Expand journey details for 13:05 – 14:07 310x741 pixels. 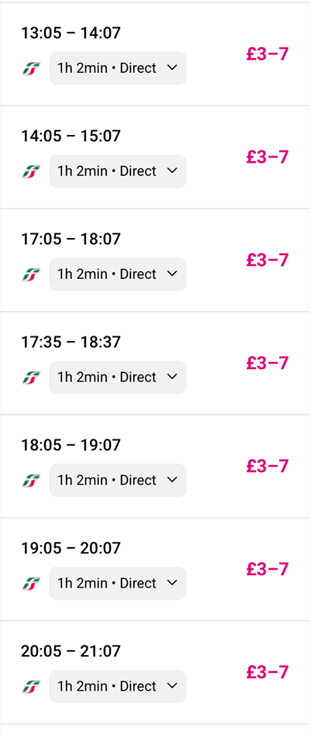point(118,68)
